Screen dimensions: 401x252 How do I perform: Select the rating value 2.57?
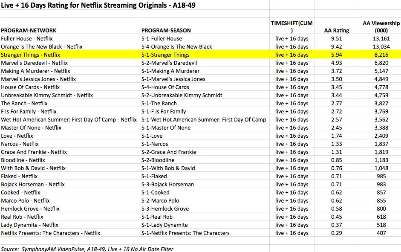click(x=337, y=120)
